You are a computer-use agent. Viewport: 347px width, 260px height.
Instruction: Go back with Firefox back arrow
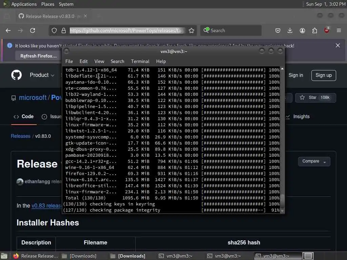coord(8,30)
